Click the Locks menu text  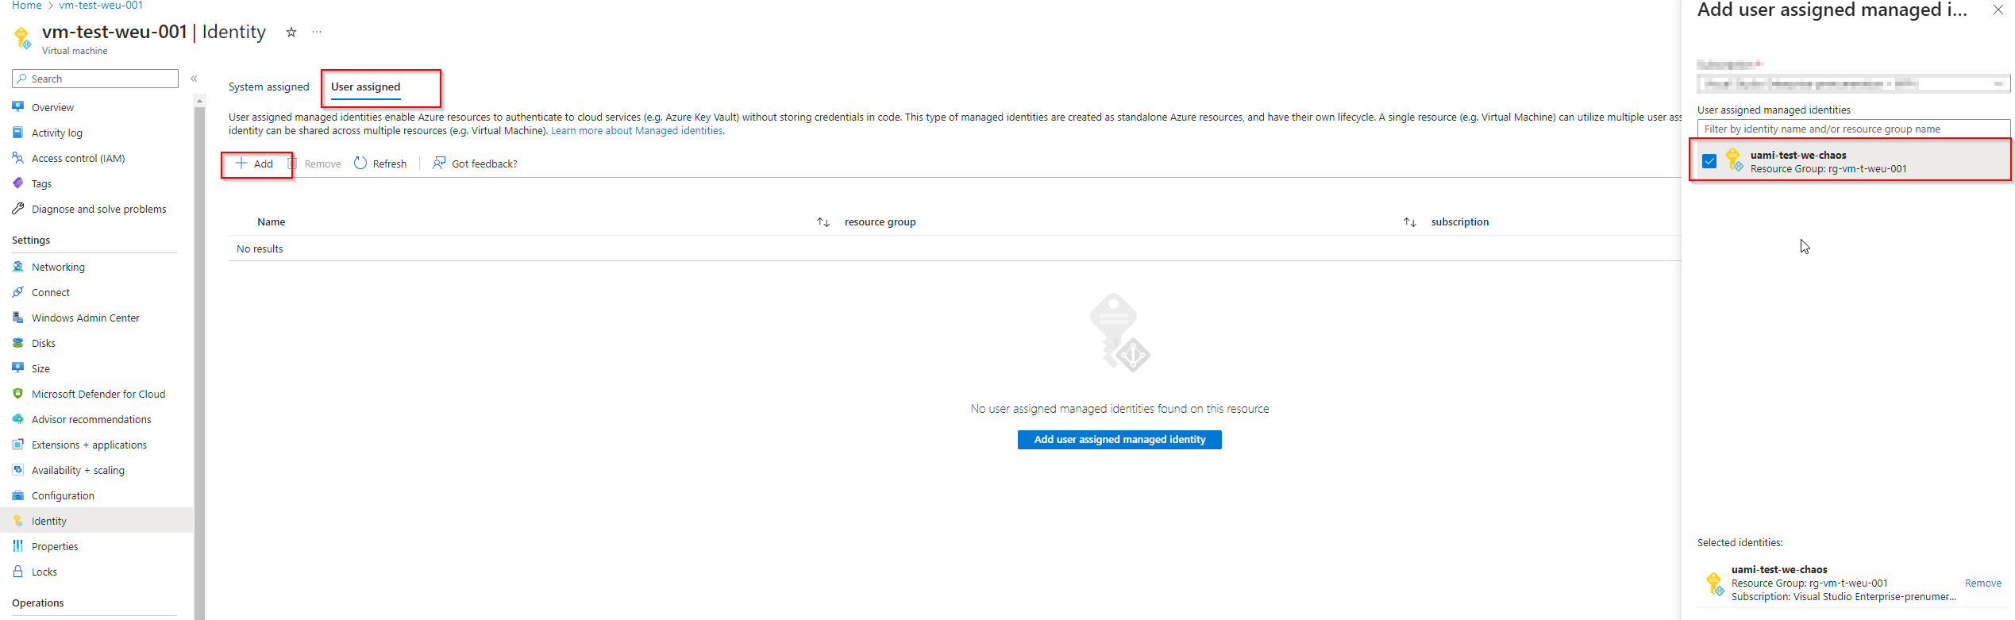tap(44, 572)
